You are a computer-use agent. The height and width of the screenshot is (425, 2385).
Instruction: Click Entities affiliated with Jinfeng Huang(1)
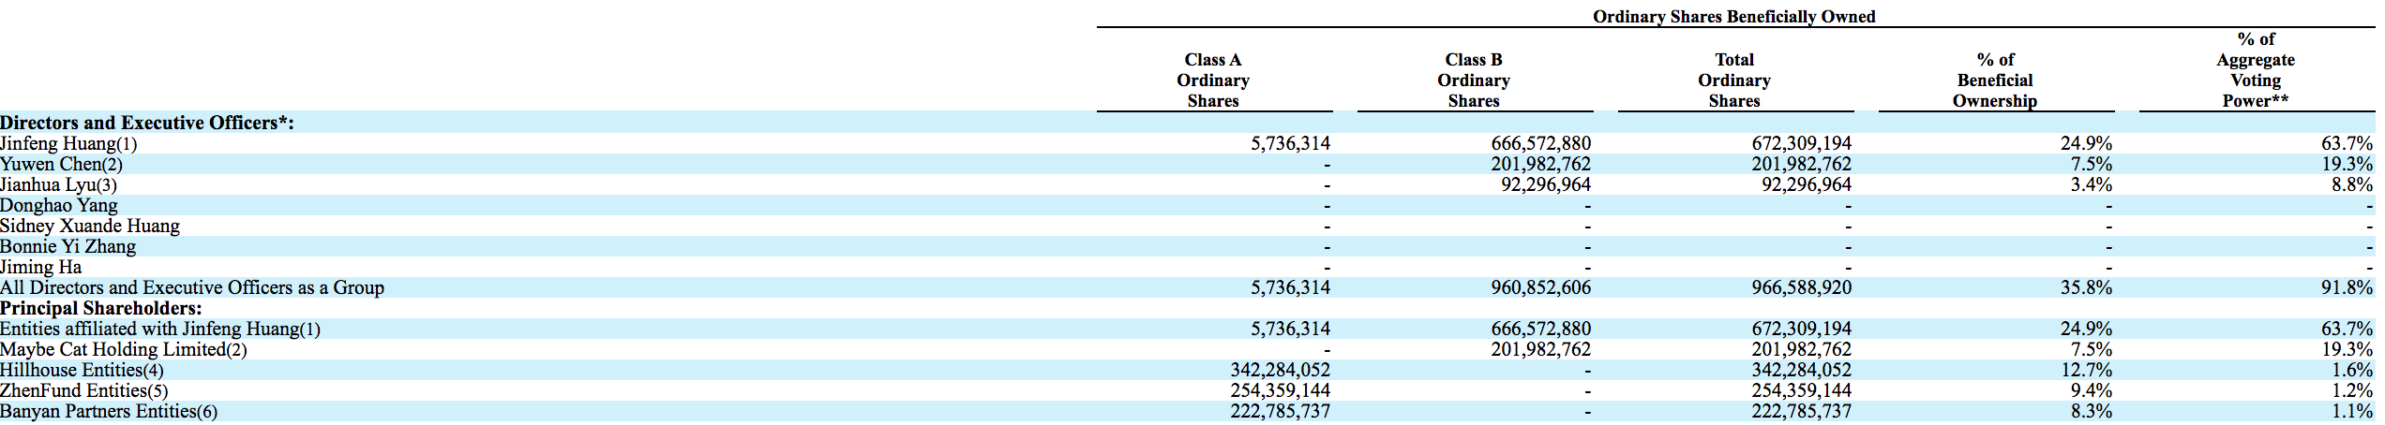click(x=160, y=329)
